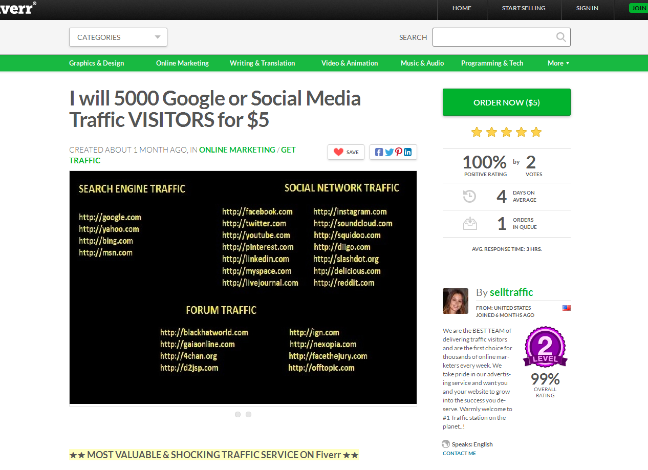This screenshot has width=648, height=470.
Task: Go to Home in top bar
Action: click(462, 8)
